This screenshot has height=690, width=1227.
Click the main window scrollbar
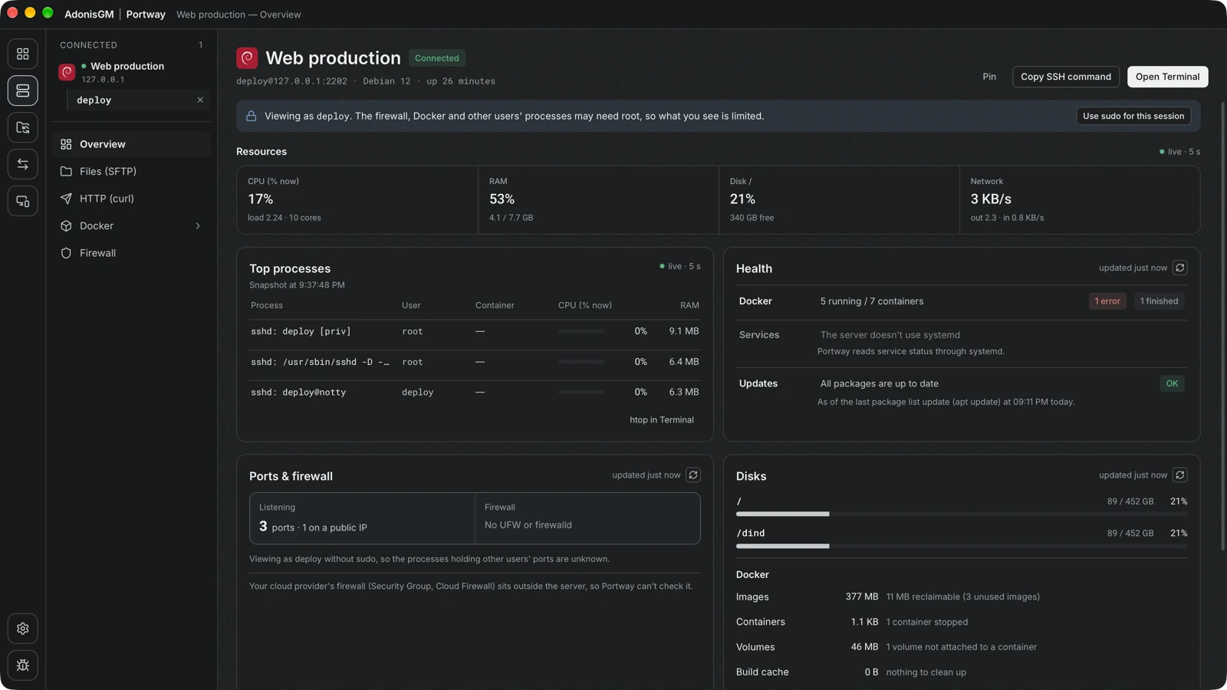(1223, 326)
